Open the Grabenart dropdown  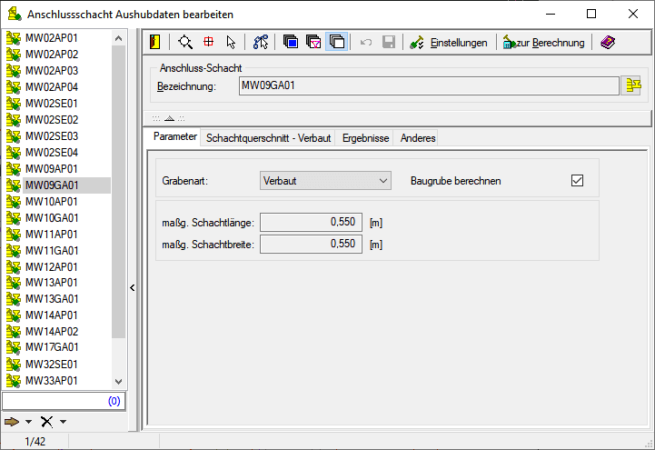pyautogui.click(x=324, y=181)
